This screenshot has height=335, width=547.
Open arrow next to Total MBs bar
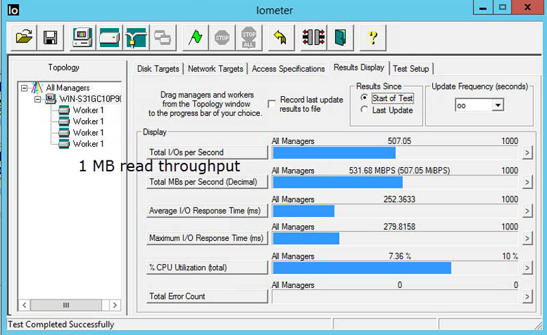(x=527, y=182)
